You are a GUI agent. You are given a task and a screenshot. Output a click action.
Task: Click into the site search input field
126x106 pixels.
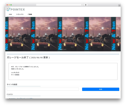(43, 89)
